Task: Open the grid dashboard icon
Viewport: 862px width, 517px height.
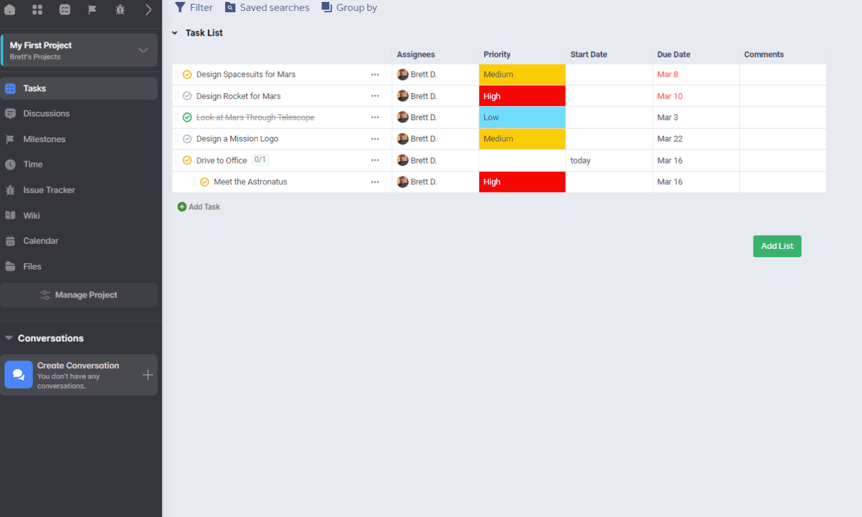Action: [x=38, y=9]
